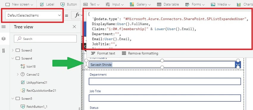The width and height of the screenshot is (253, 110).
Task: Click the Job Title text input
Action: point(165,98)
